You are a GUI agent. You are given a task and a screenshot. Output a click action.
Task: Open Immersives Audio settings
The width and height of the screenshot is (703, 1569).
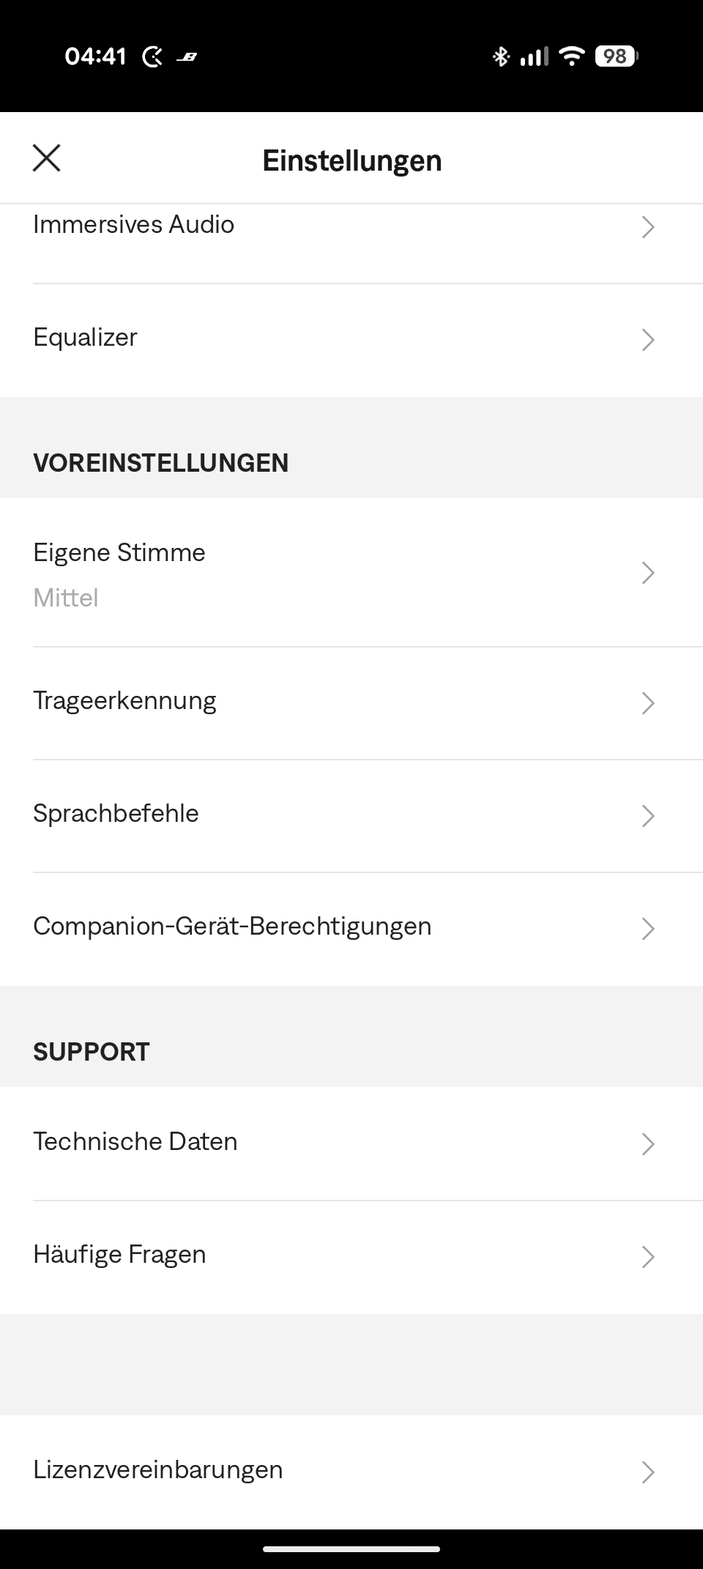[x=134, y=225]
